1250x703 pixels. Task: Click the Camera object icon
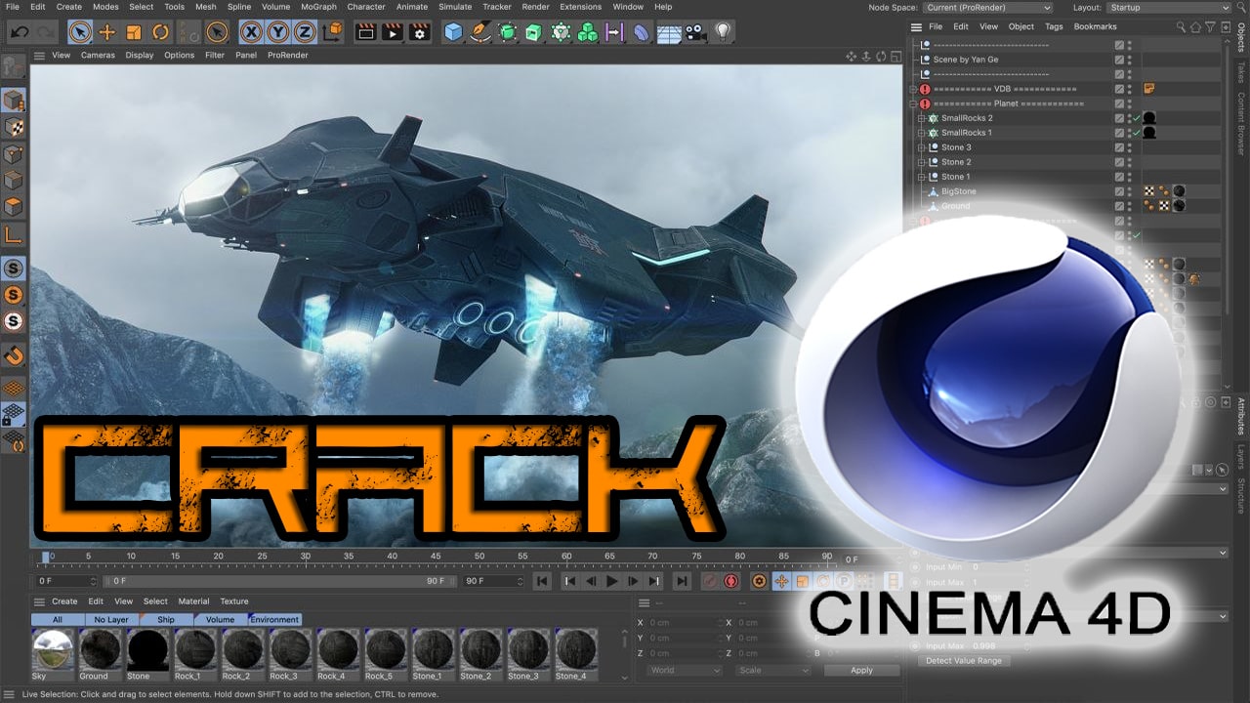(x=695, y=32)
